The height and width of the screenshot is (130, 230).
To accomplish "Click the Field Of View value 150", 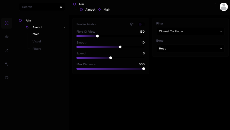I will click(x=142, y=32).
